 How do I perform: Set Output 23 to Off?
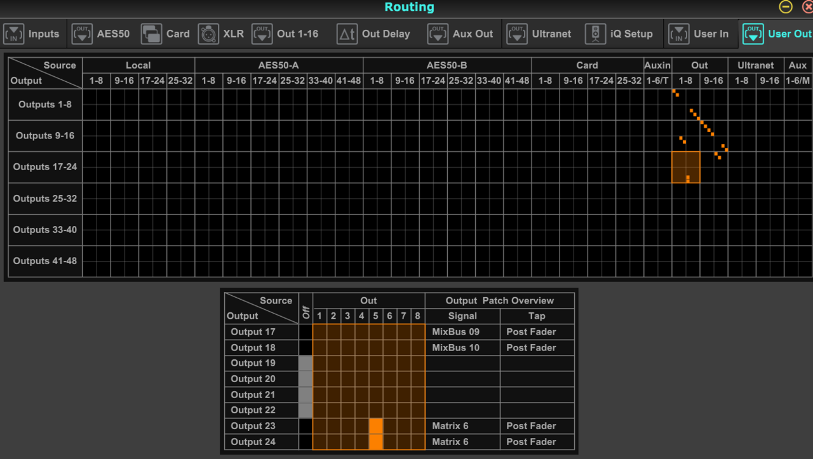tap(306, 426)
